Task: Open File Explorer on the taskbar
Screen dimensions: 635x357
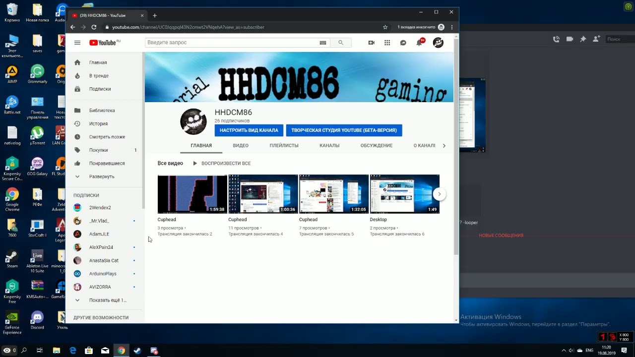Action: coord(57,351)
